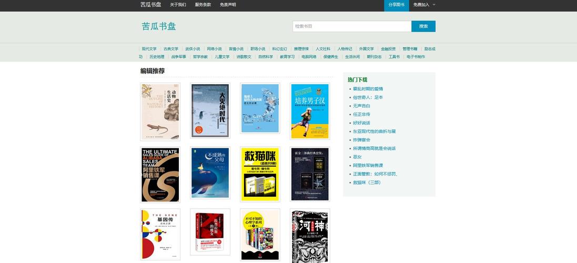Focus the 检索书目 search field
Image resolution: width=577 pixels, height=263 pixels.
[352, 26]
